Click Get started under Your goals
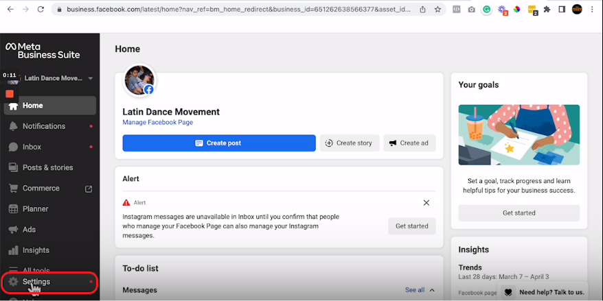 (519, 213)
